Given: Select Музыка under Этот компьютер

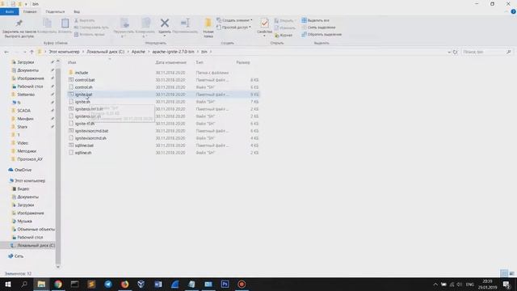Looking at the screenshot, I should point(24,221).
